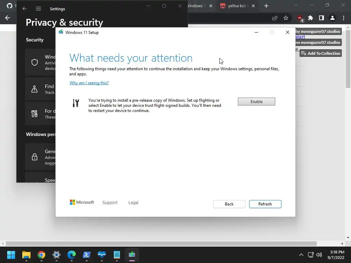Open the 'start' link on the webpage
Viewport: 351px width, 263px height.
300,37
